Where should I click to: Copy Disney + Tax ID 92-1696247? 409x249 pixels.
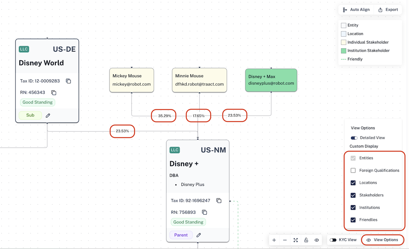pos(219,201)
